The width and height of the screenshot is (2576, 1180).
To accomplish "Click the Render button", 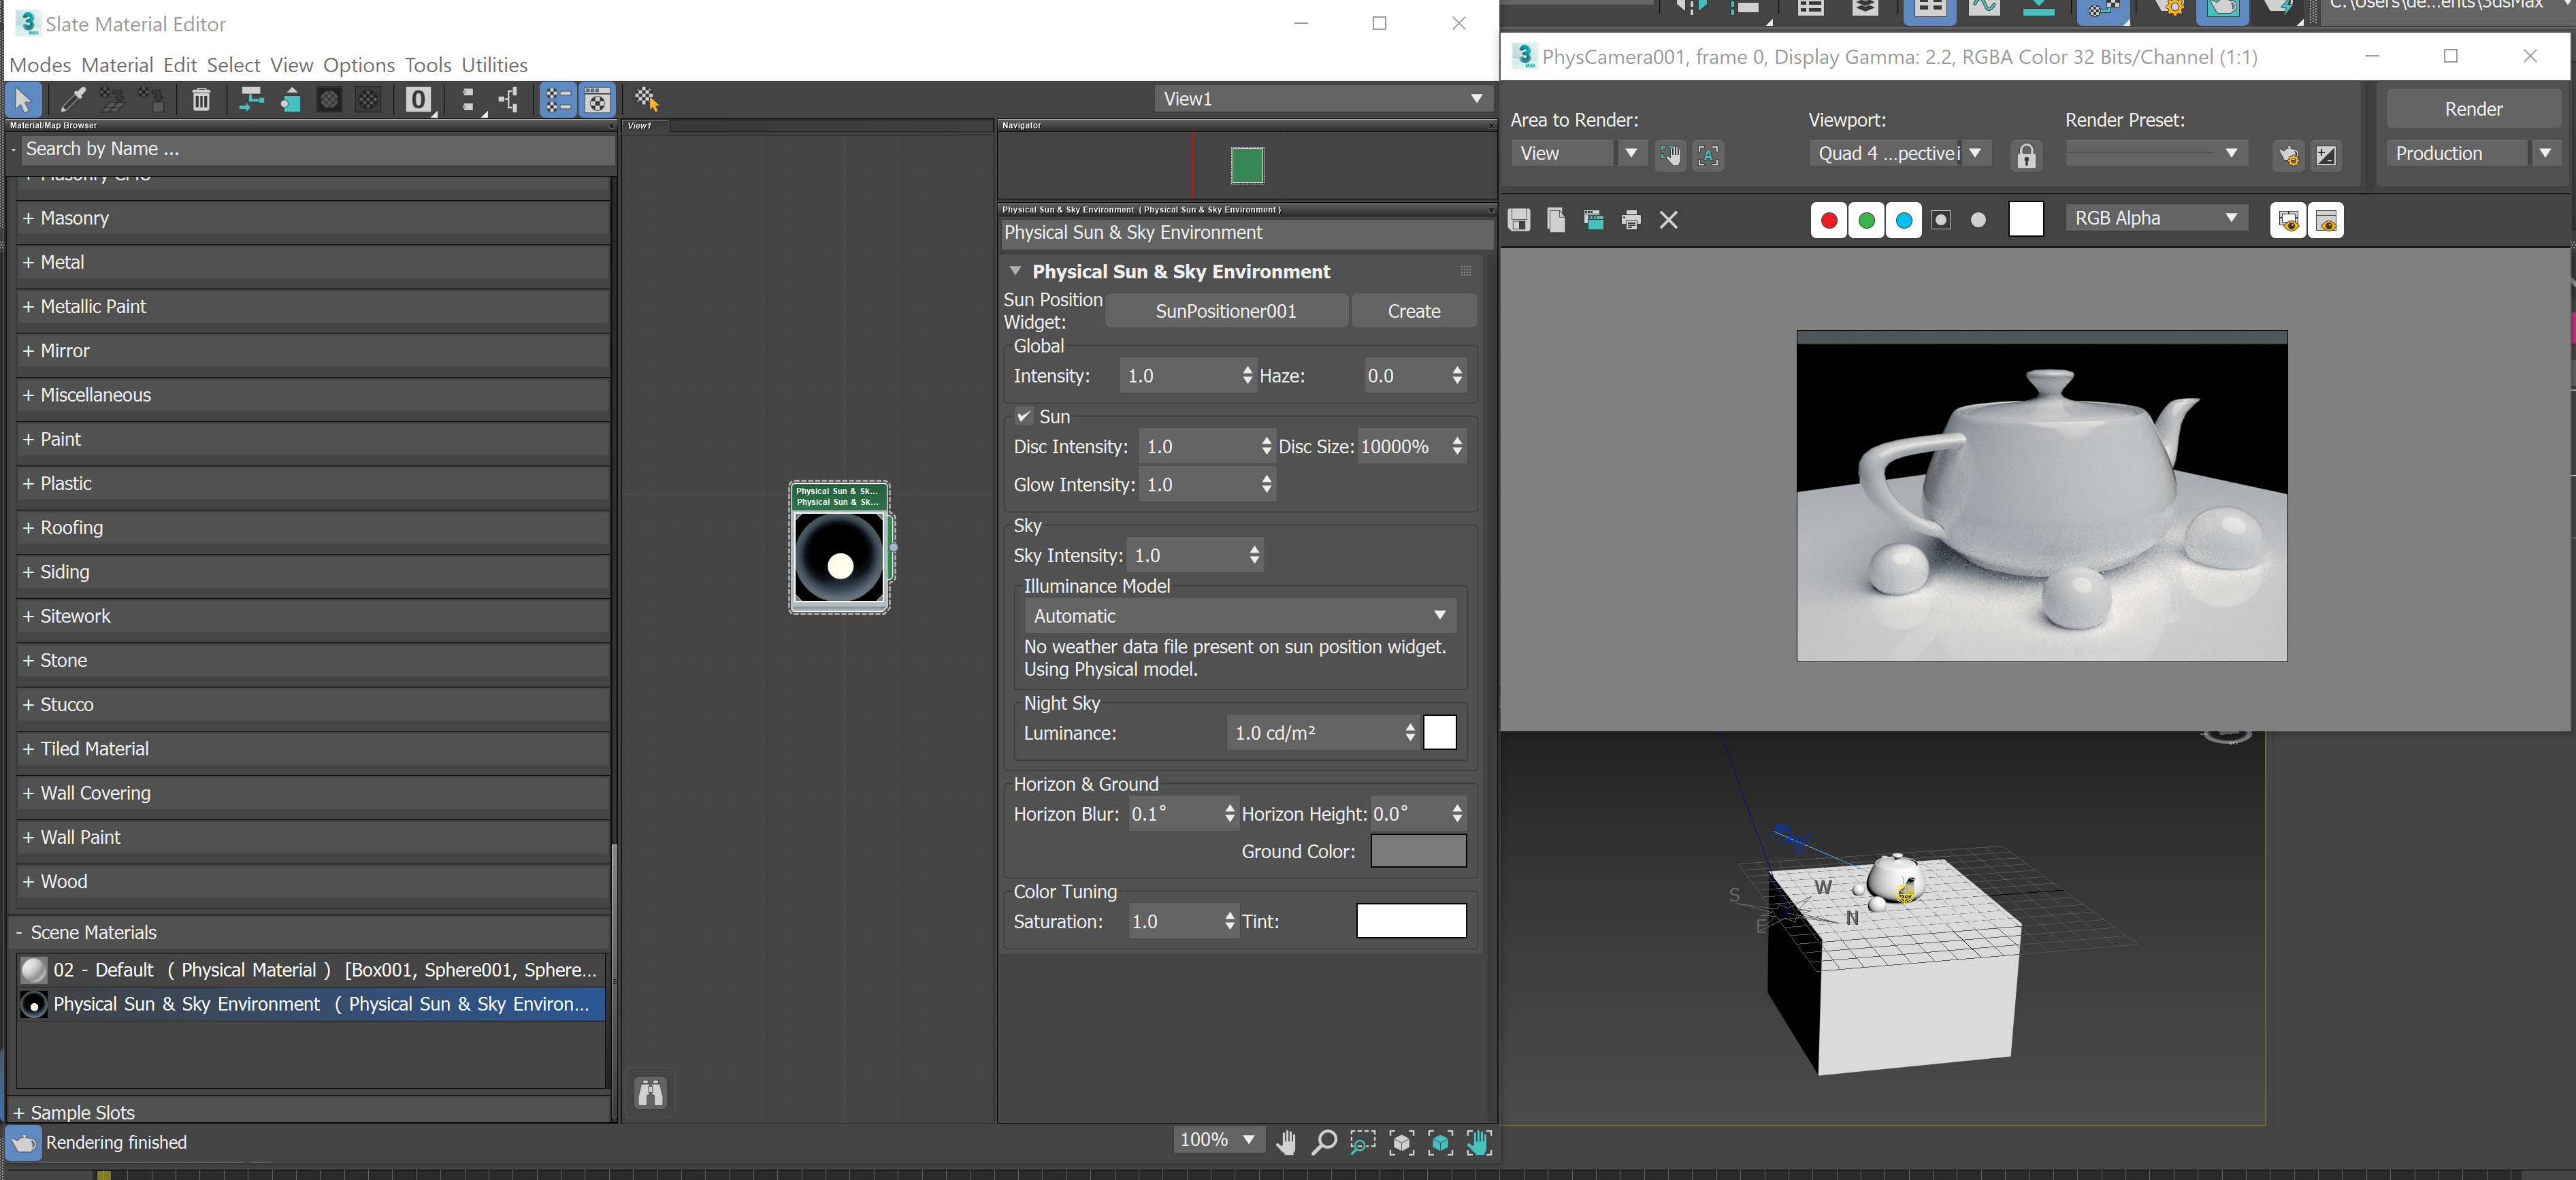I will click(x=2473, y=109).
